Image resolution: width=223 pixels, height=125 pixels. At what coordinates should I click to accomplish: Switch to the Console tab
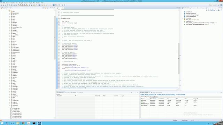(74, 92)
